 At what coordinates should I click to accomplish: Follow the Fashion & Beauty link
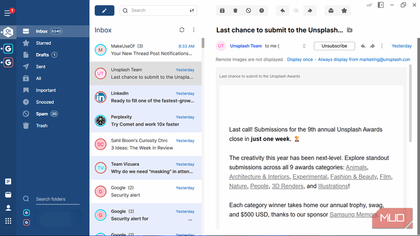pyautogui.click(x=353, y=177)
